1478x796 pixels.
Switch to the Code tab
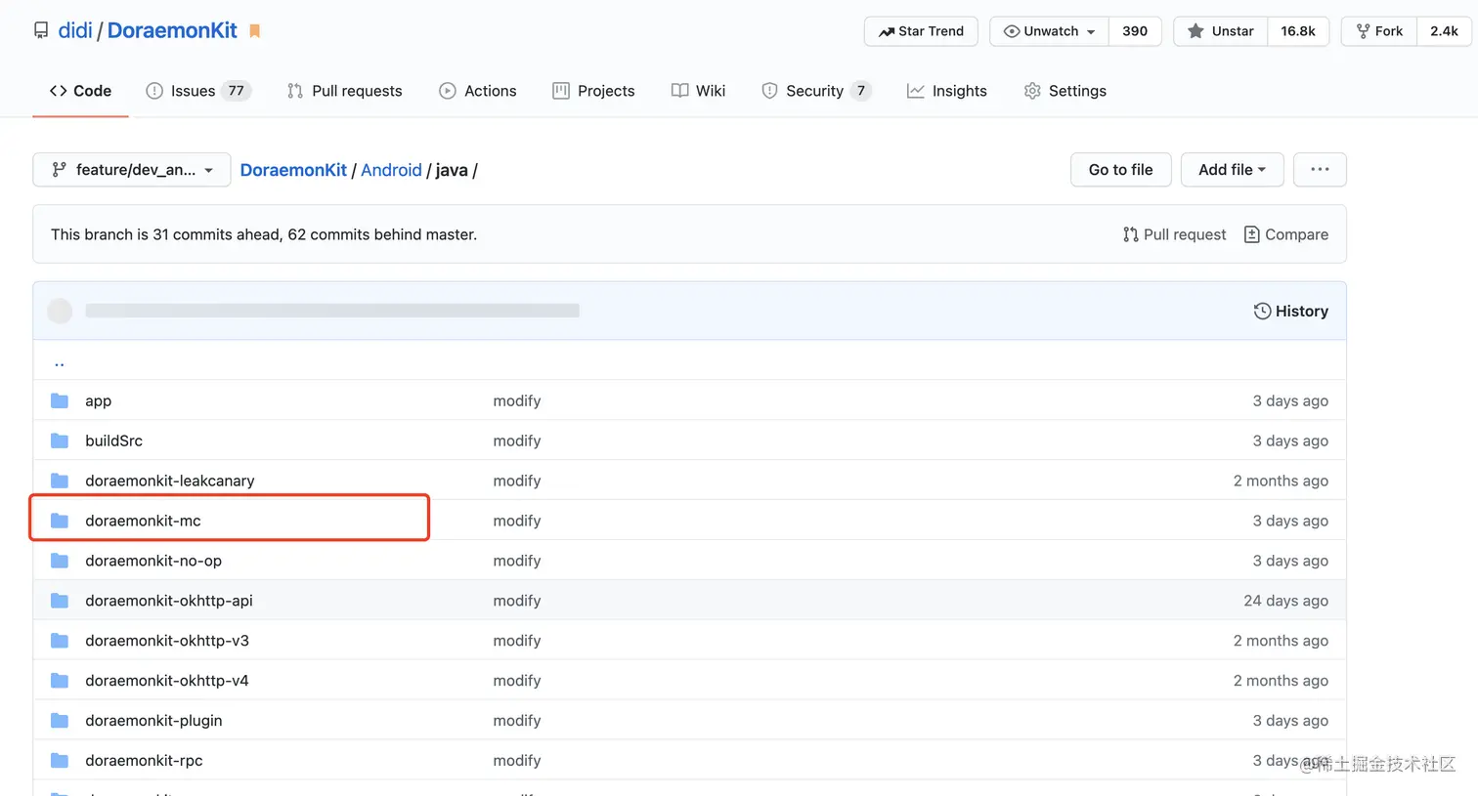(x=80, y=91)
